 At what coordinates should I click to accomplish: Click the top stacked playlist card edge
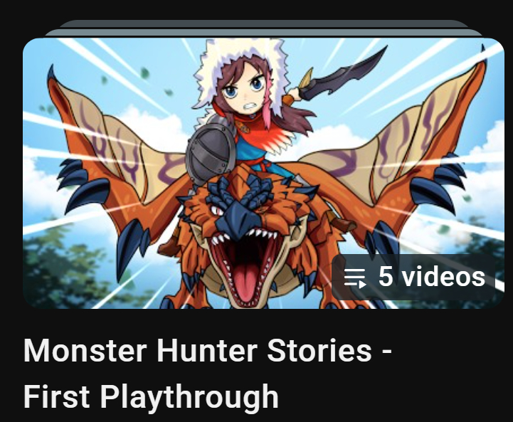tap(263, 23)
